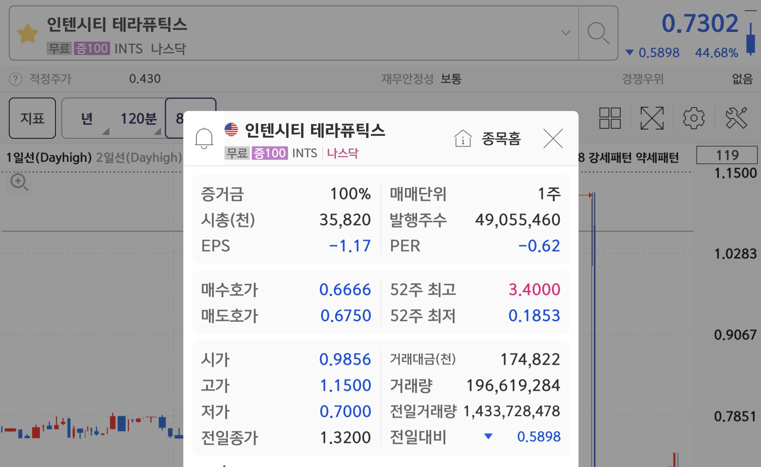Click the 증100 margin badge in popup
This screenshot has width=761, height=467.
coord(270,153)
